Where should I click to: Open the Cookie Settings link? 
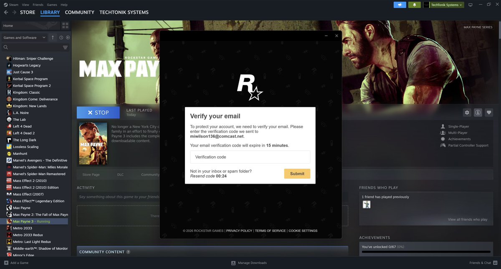coord(303,231)
